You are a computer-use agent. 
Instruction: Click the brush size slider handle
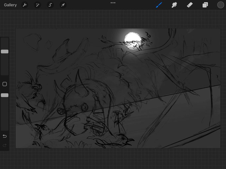(5, 52)
